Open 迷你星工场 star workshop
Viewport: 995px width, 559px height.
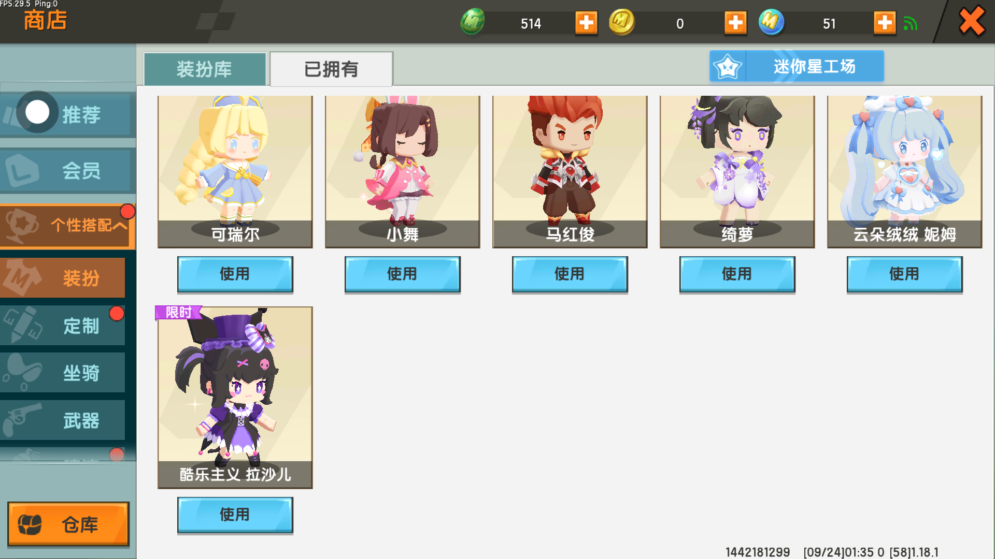(797, 66)
